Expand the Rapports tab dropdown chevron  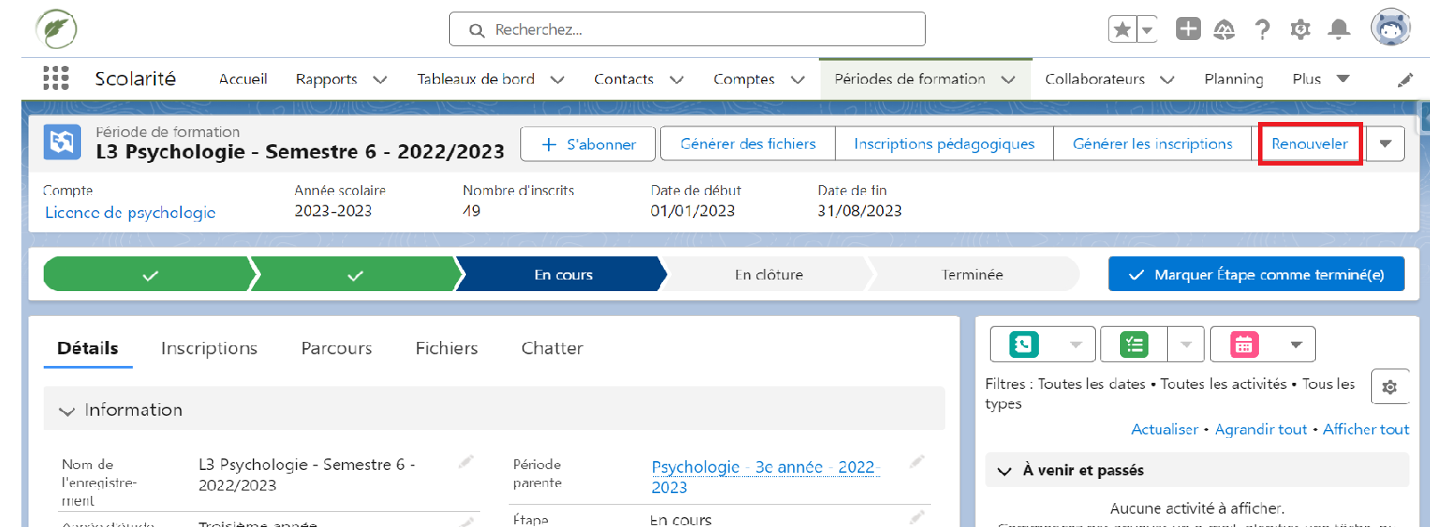point(380,79)
